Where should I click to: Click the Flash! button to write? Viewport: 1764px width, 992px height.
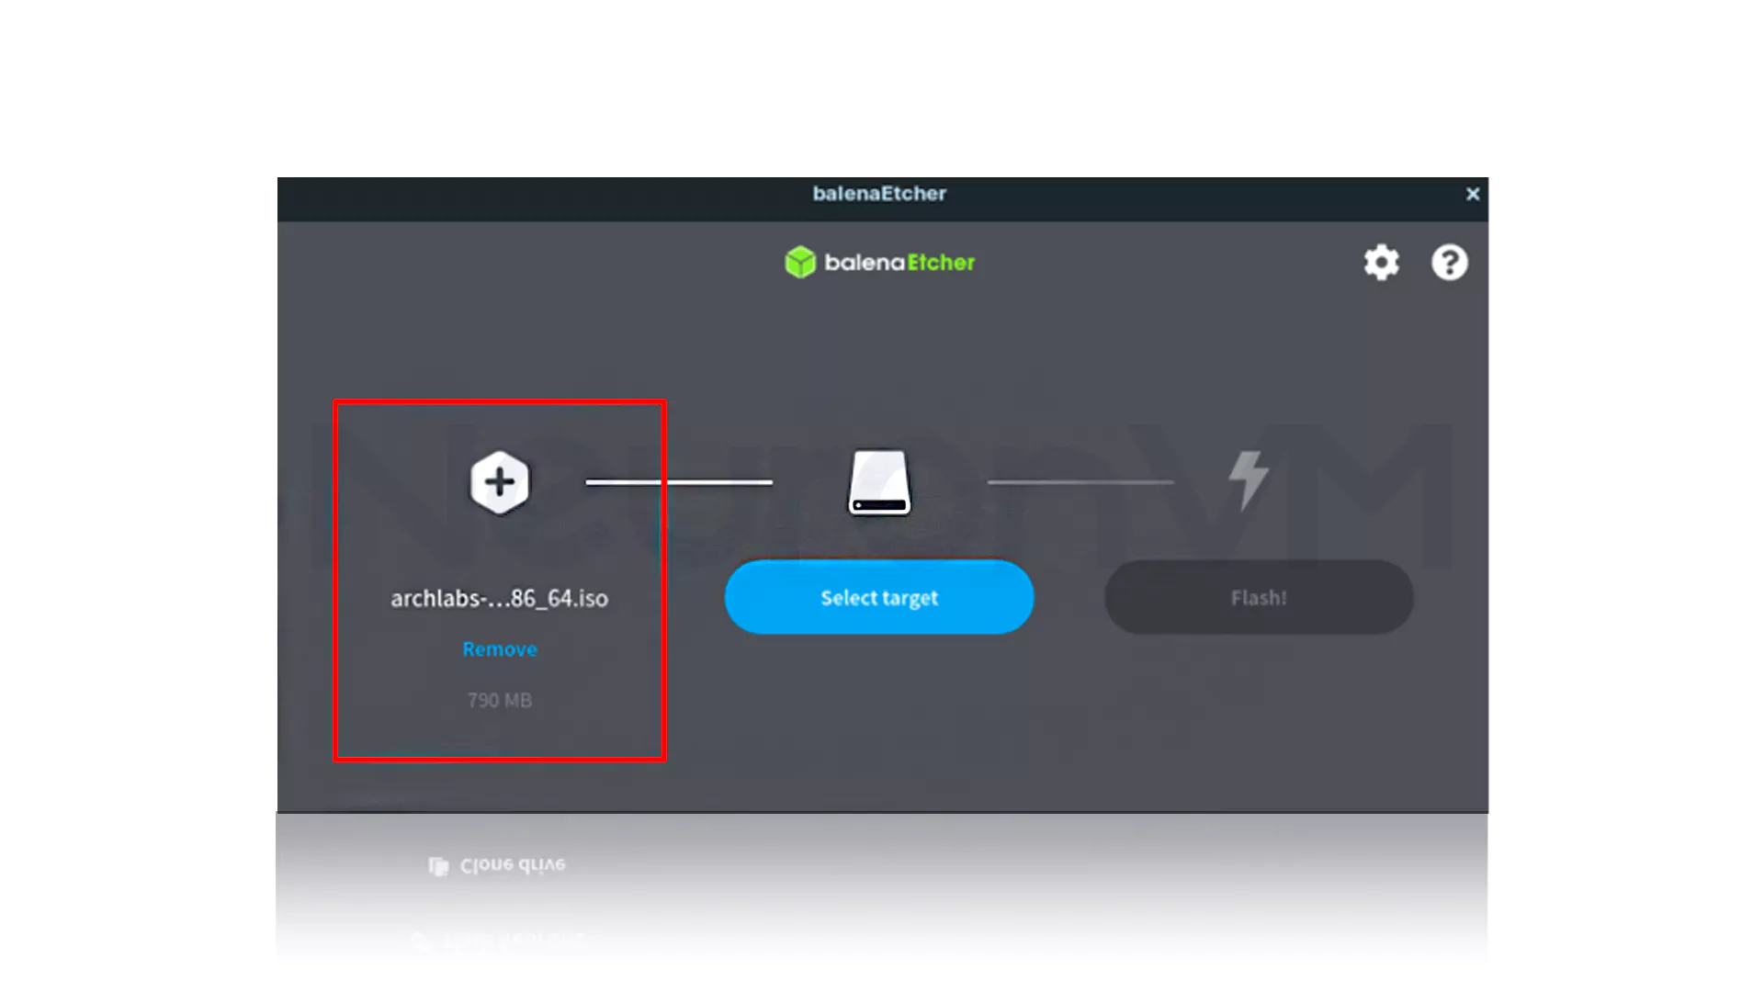point(1259,597)
